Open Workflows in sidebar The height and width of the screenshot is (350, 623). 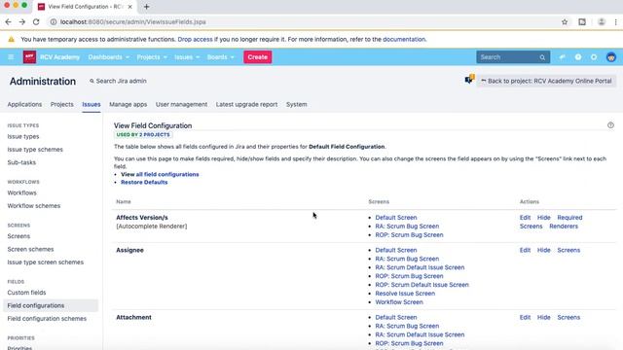coord(21,192)
